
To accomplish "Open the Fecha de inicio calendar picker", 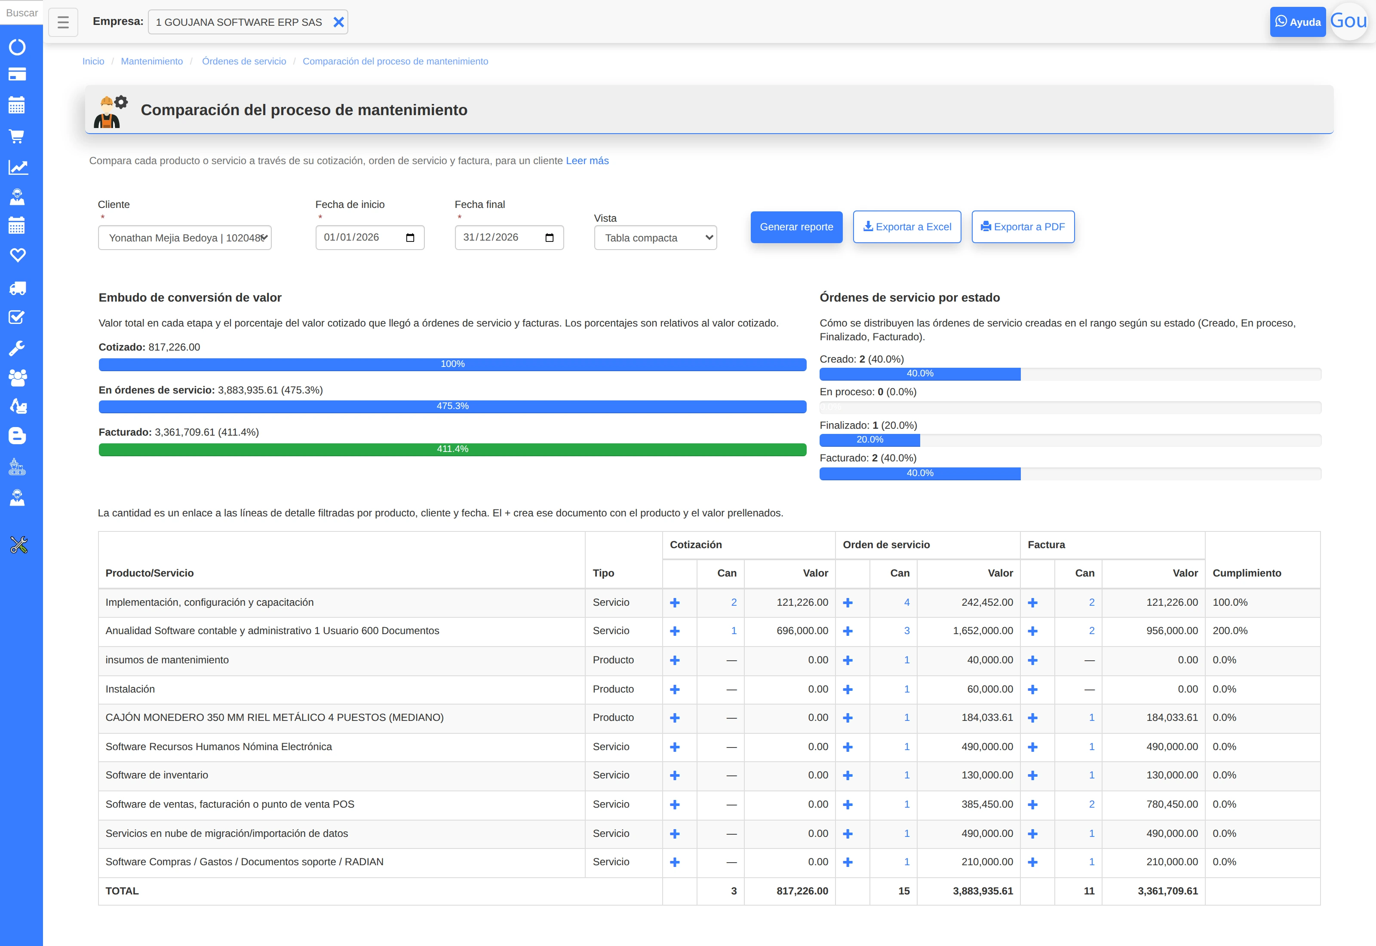I will tap(410, 238).
